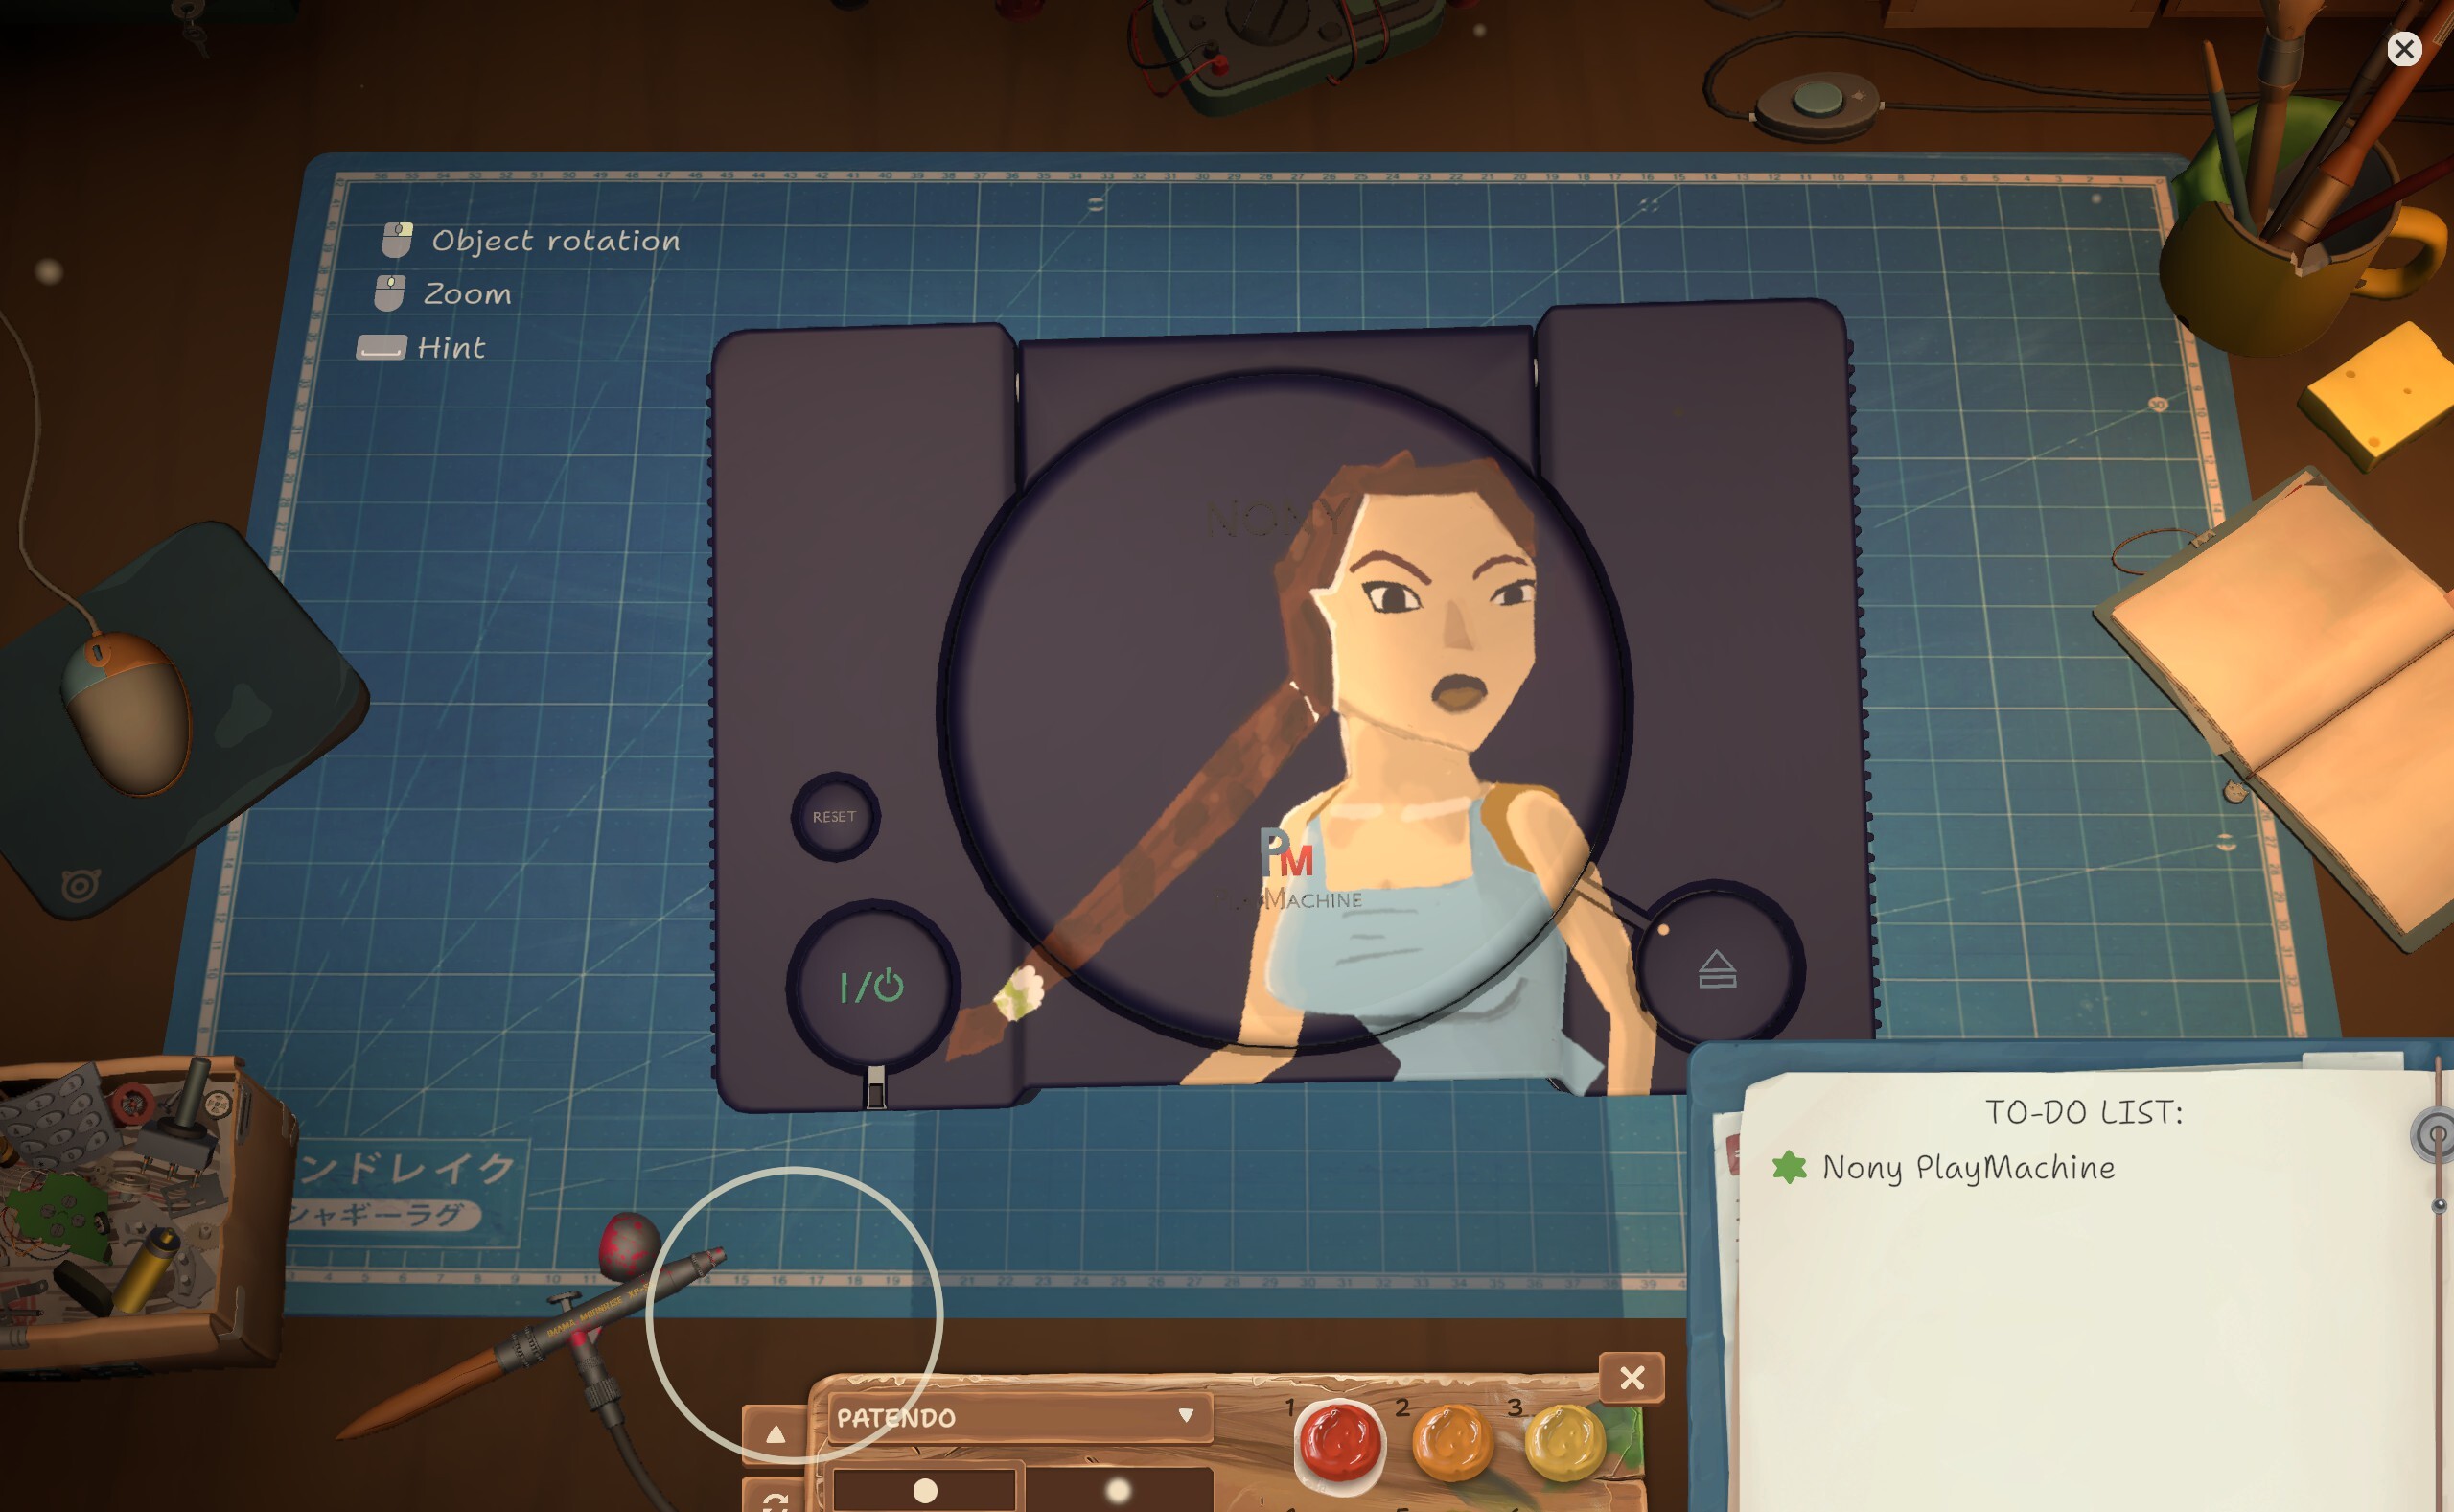Select red paint number 1

(1339, 1442)
